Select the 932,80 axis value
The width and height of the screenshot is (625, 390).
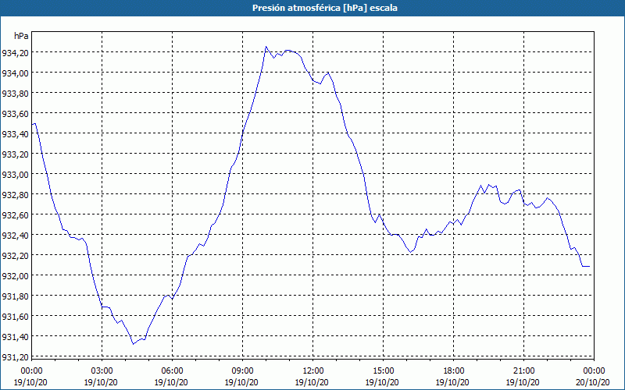point(15,194)
